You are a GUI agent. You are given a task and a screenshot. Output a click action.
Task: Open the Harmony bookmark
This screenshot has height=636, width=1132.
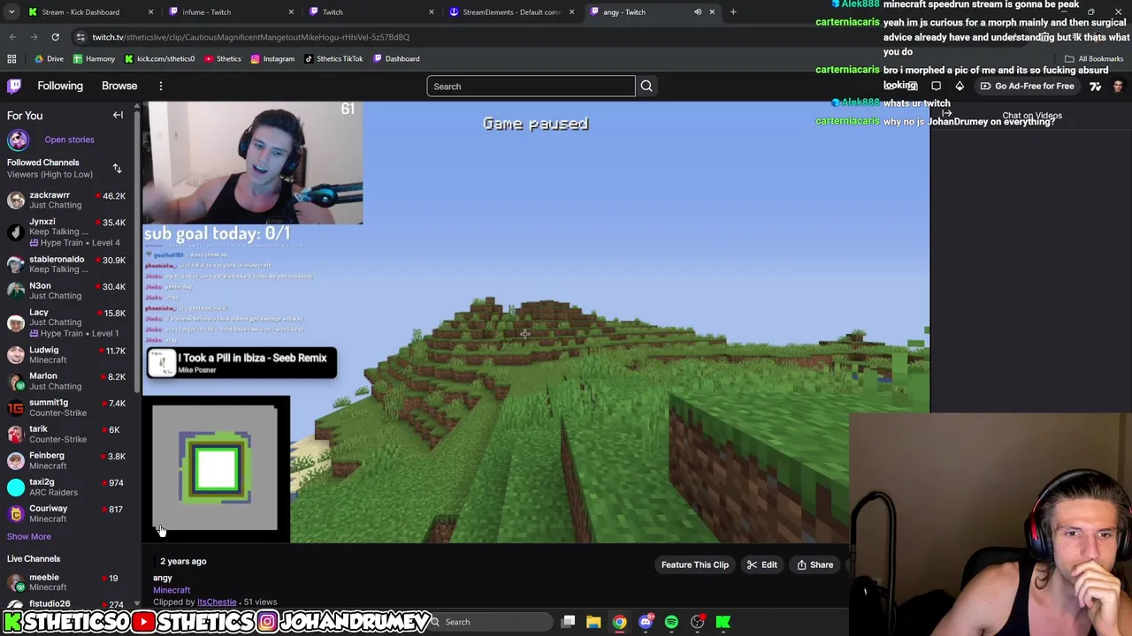tap(94, 58)
